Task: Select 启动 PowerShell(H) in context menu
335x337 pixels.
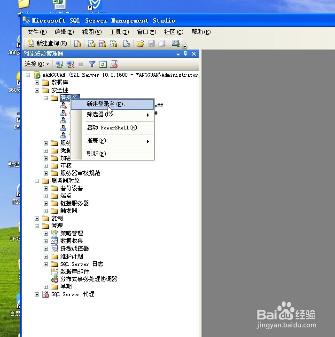Action: [x=112, y=128]
